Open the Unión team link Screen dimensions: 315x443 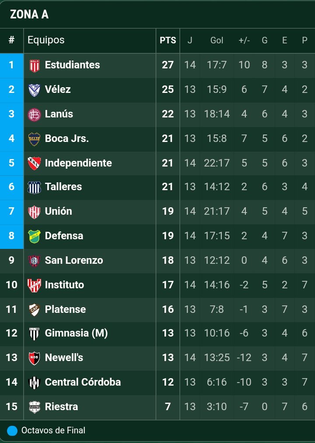(58, 211)
